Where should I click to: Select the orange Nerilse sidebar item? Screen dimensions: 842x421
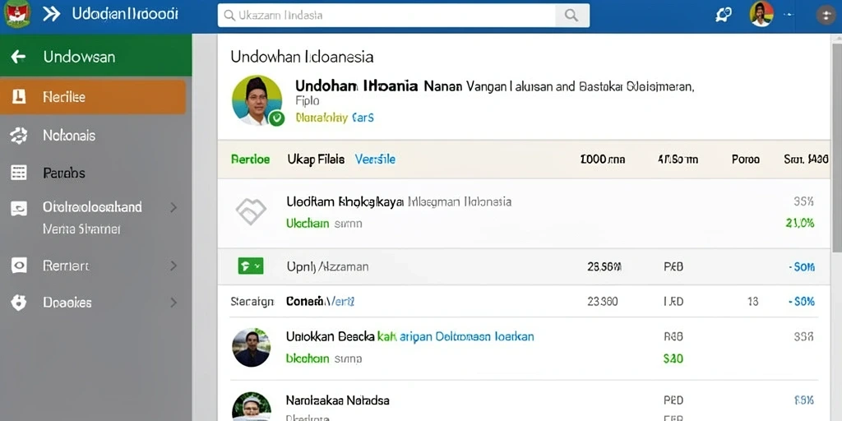pyautogui.click(x=93, y=97)
